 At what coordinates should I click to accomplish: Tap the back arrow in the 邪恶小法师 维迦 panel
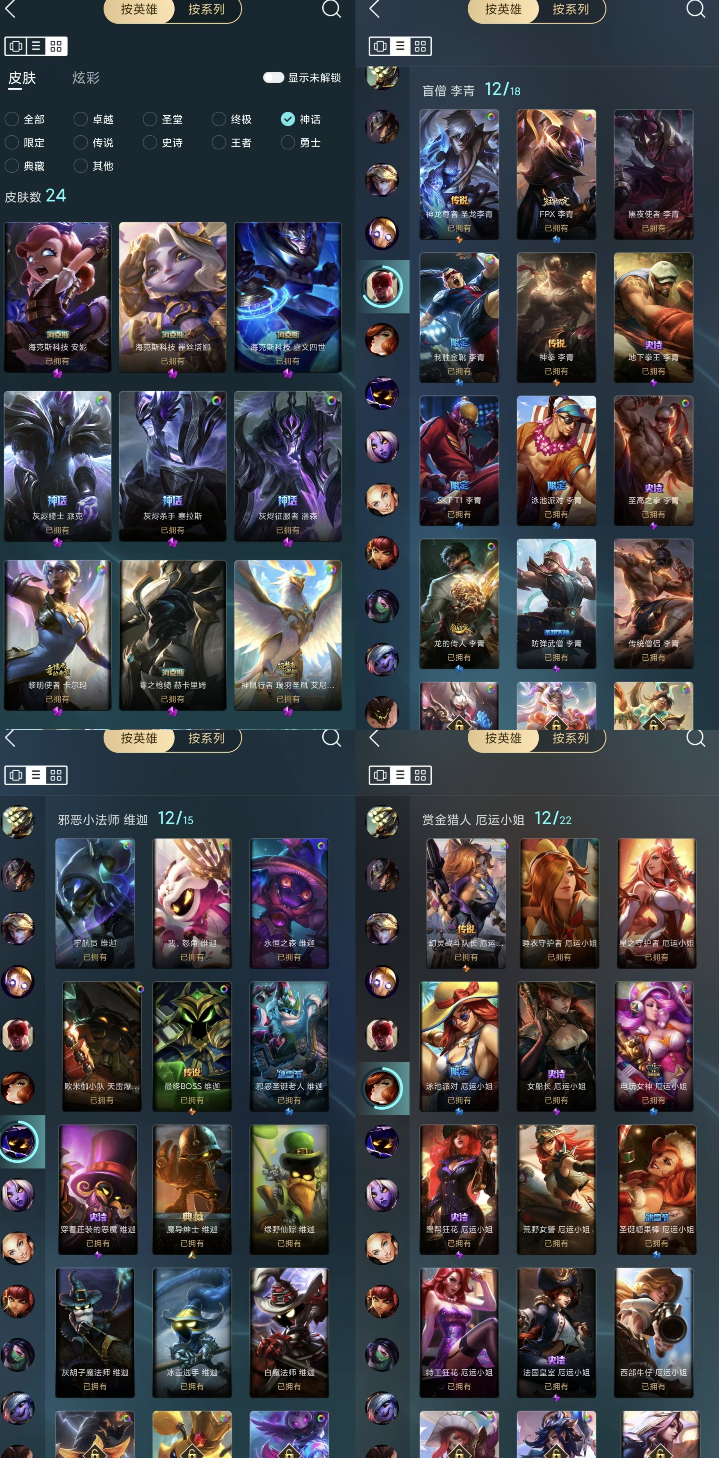10,737
